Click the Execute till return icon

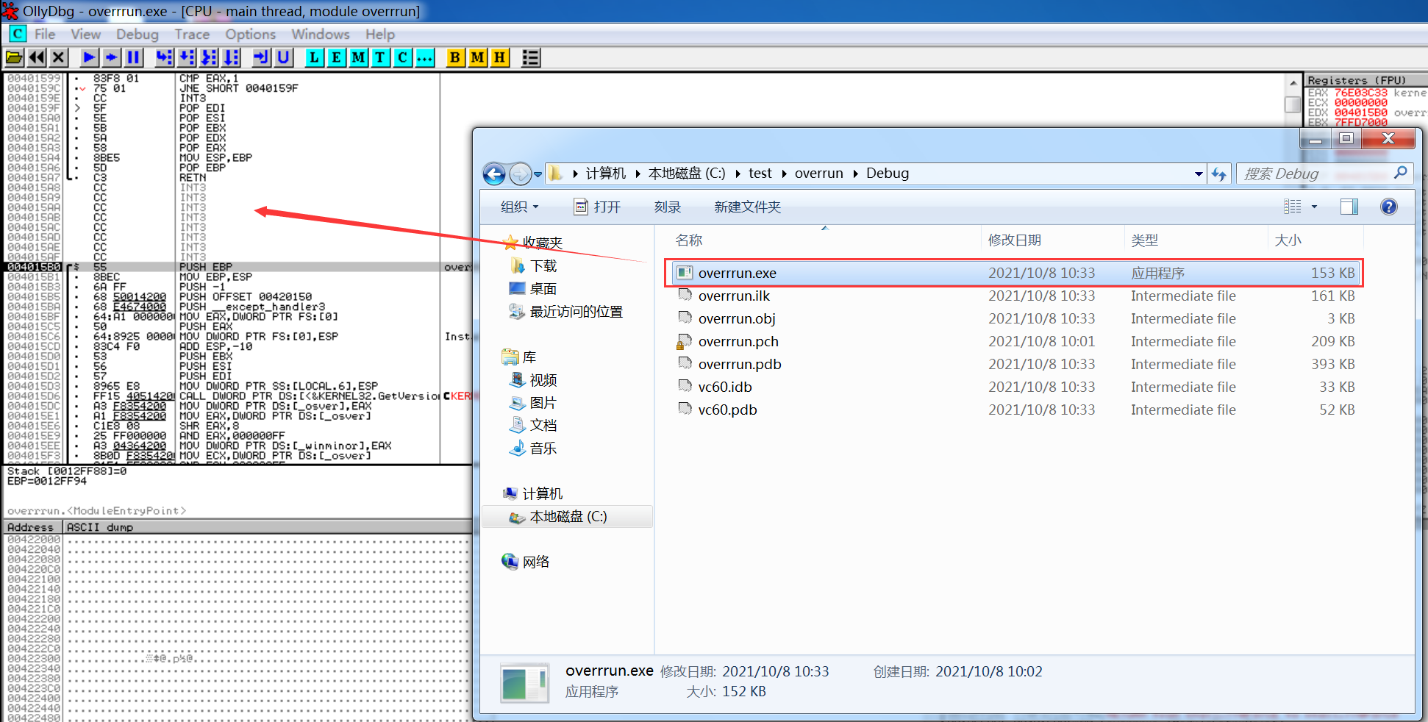[x=261, y=57]
